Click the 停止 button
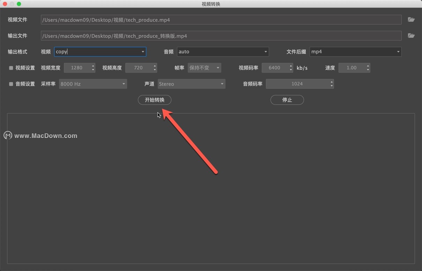422x271 pixels. point(287,100)
